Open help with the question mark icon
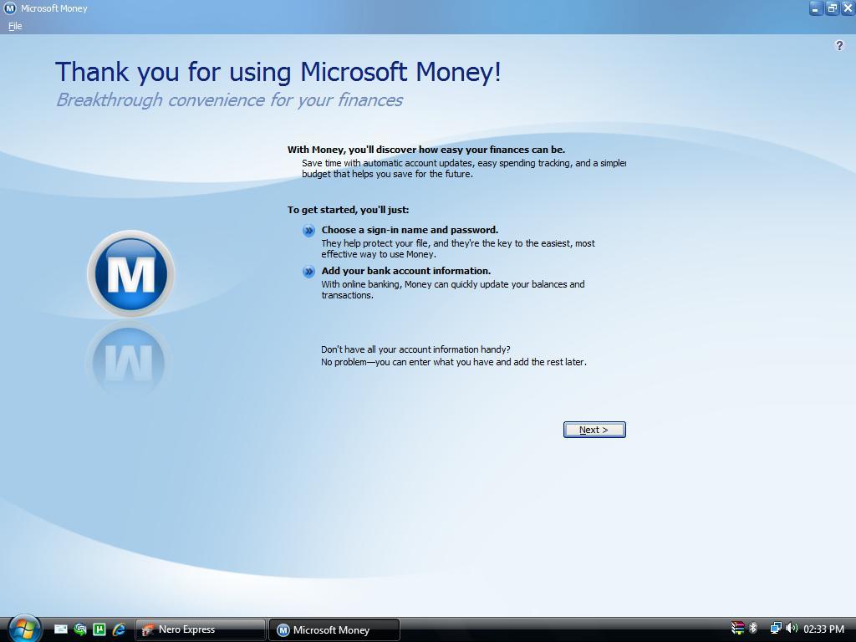 click(839, 46)
